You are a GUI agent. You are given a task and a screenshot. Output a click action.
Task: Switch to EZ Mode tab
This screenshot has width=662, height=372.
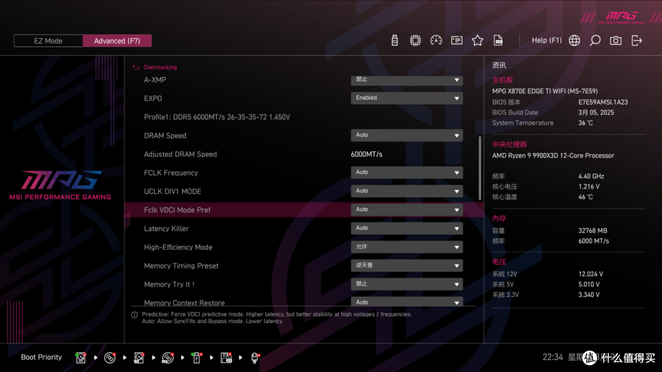(x=48, y=41)
